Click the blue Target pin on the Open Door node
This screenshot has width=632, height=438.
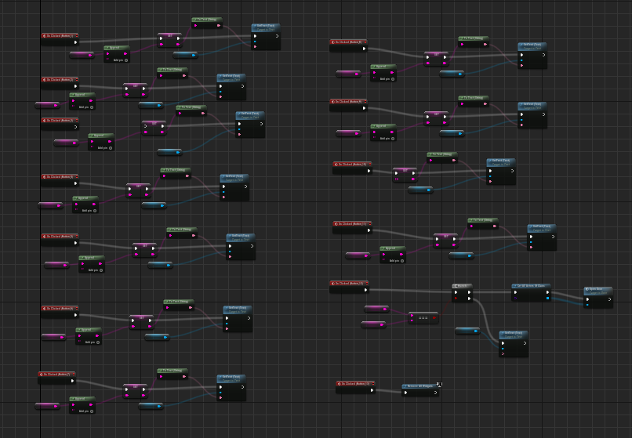click(x=587, y=305)
